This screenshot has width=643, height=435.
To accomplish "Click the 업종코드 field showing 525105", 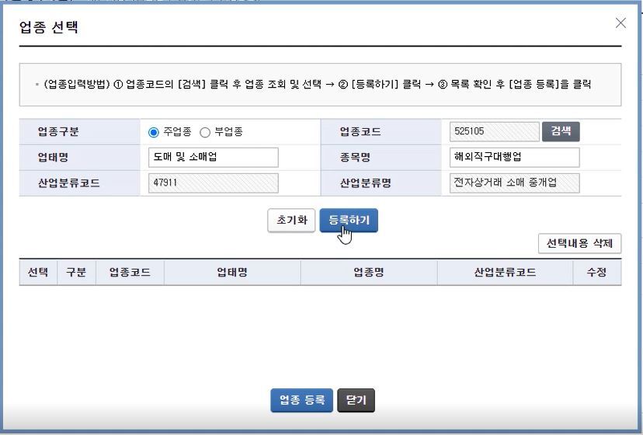I will (x=494, y=131).
